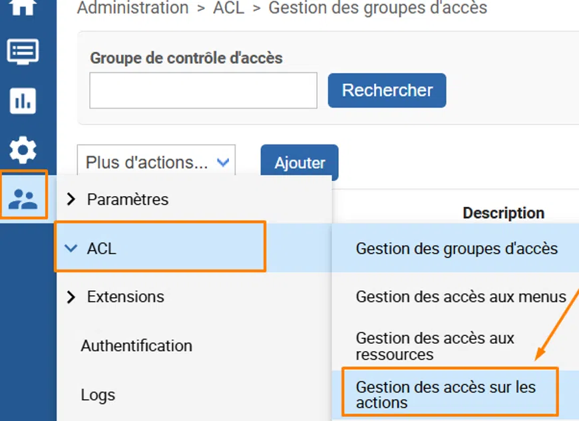Click the ACL breadcrumb link

228,9
